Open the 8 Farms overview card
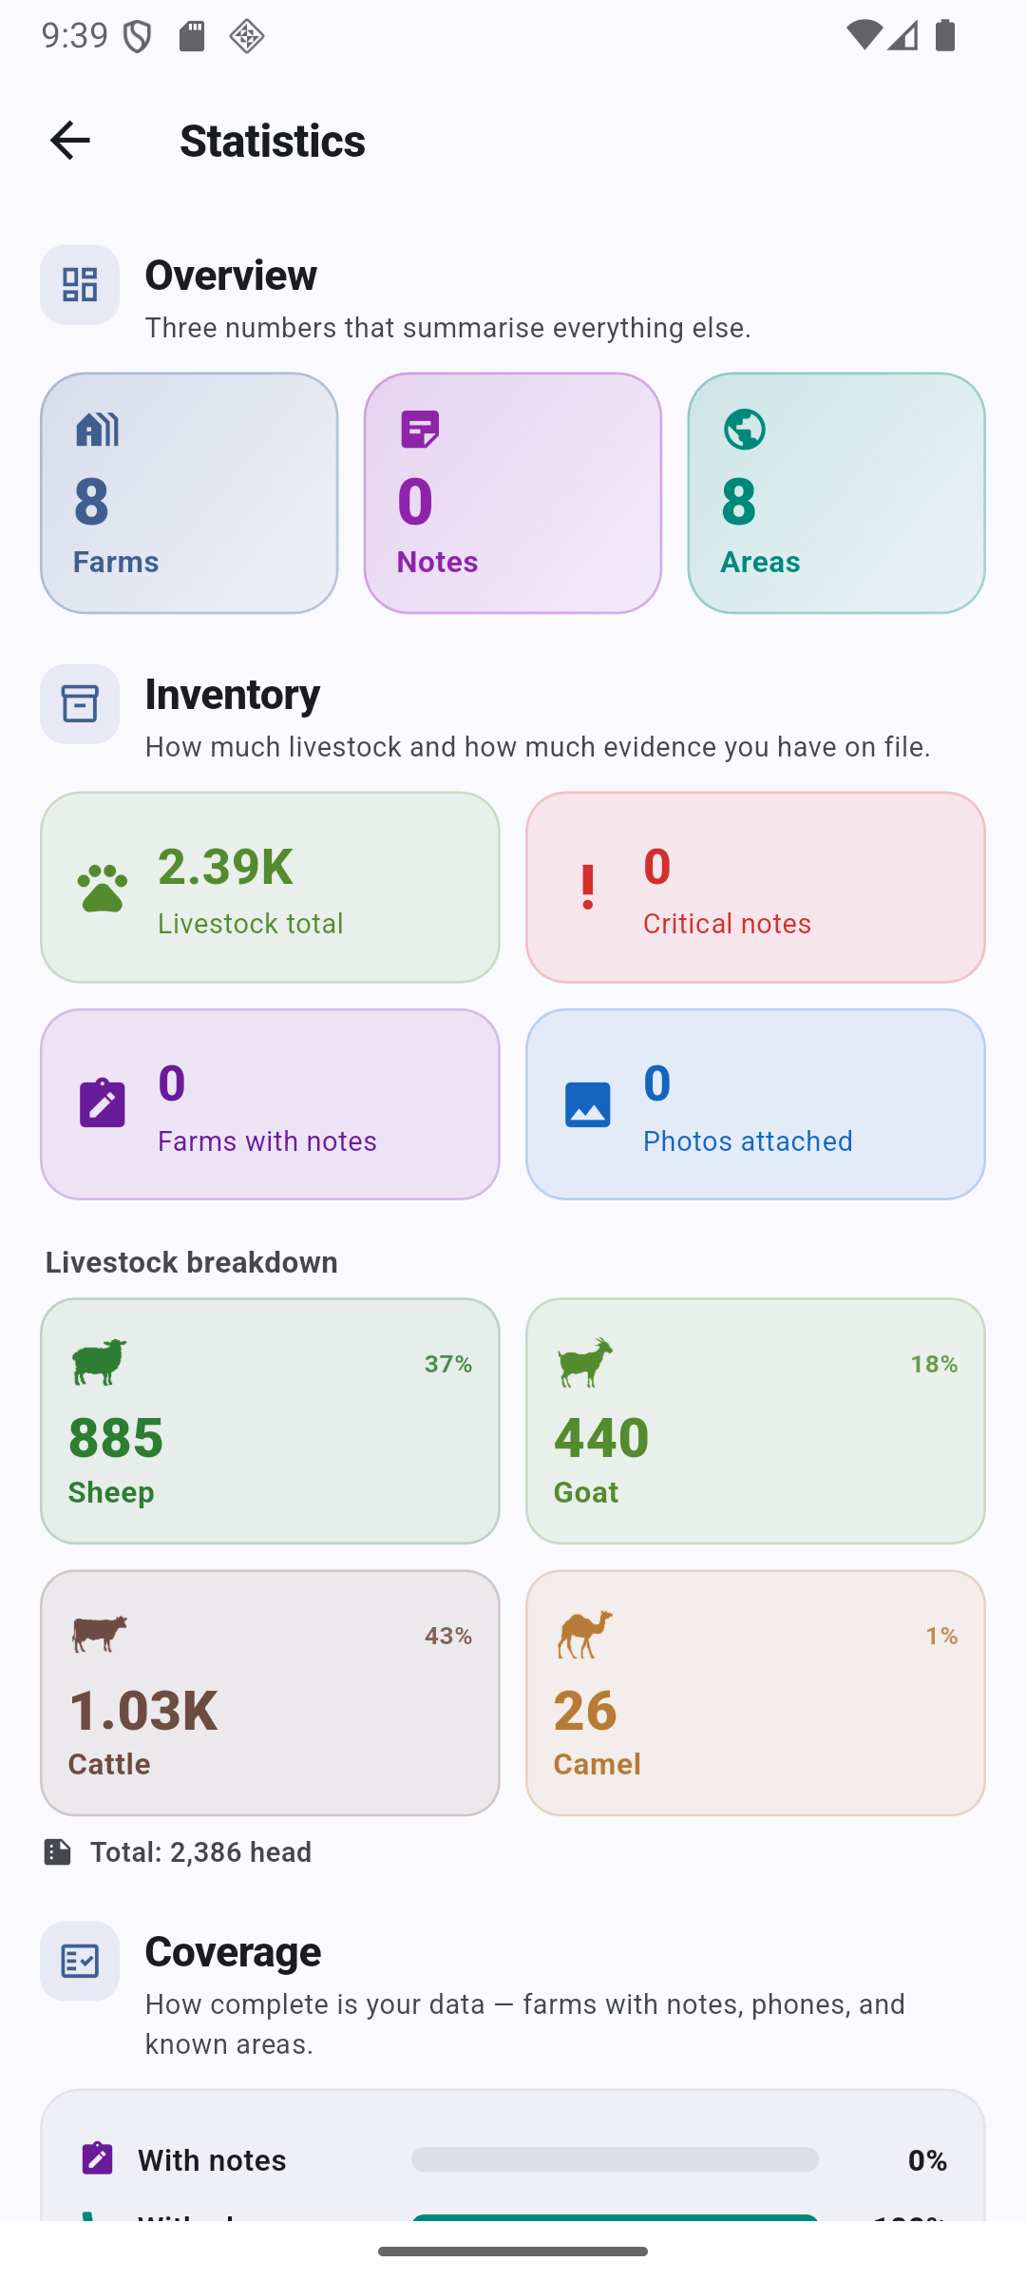The image size is (1026, 2281). (189, 493)
